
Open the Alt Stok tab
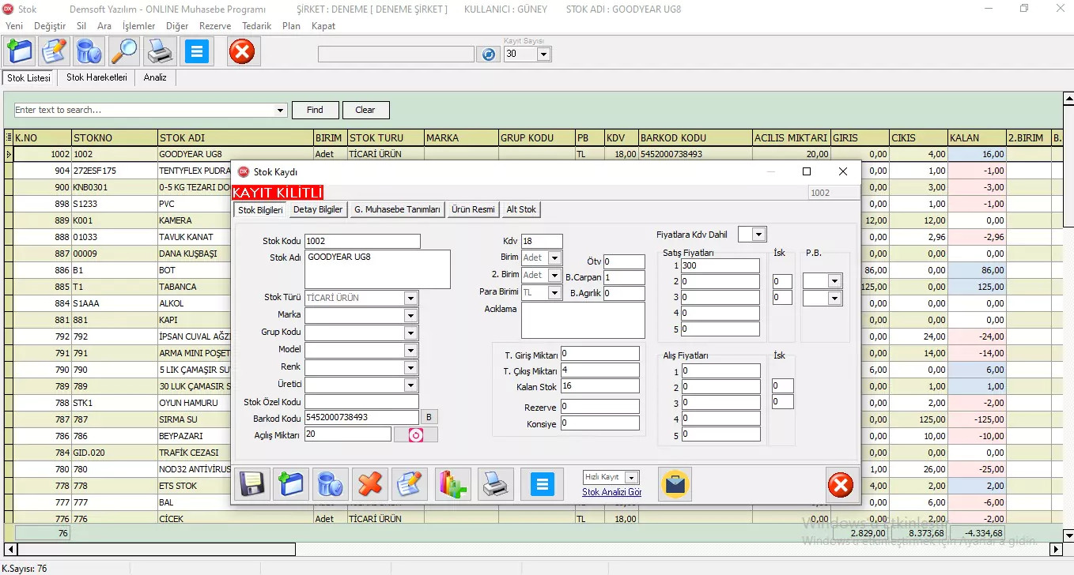(521, 209)
